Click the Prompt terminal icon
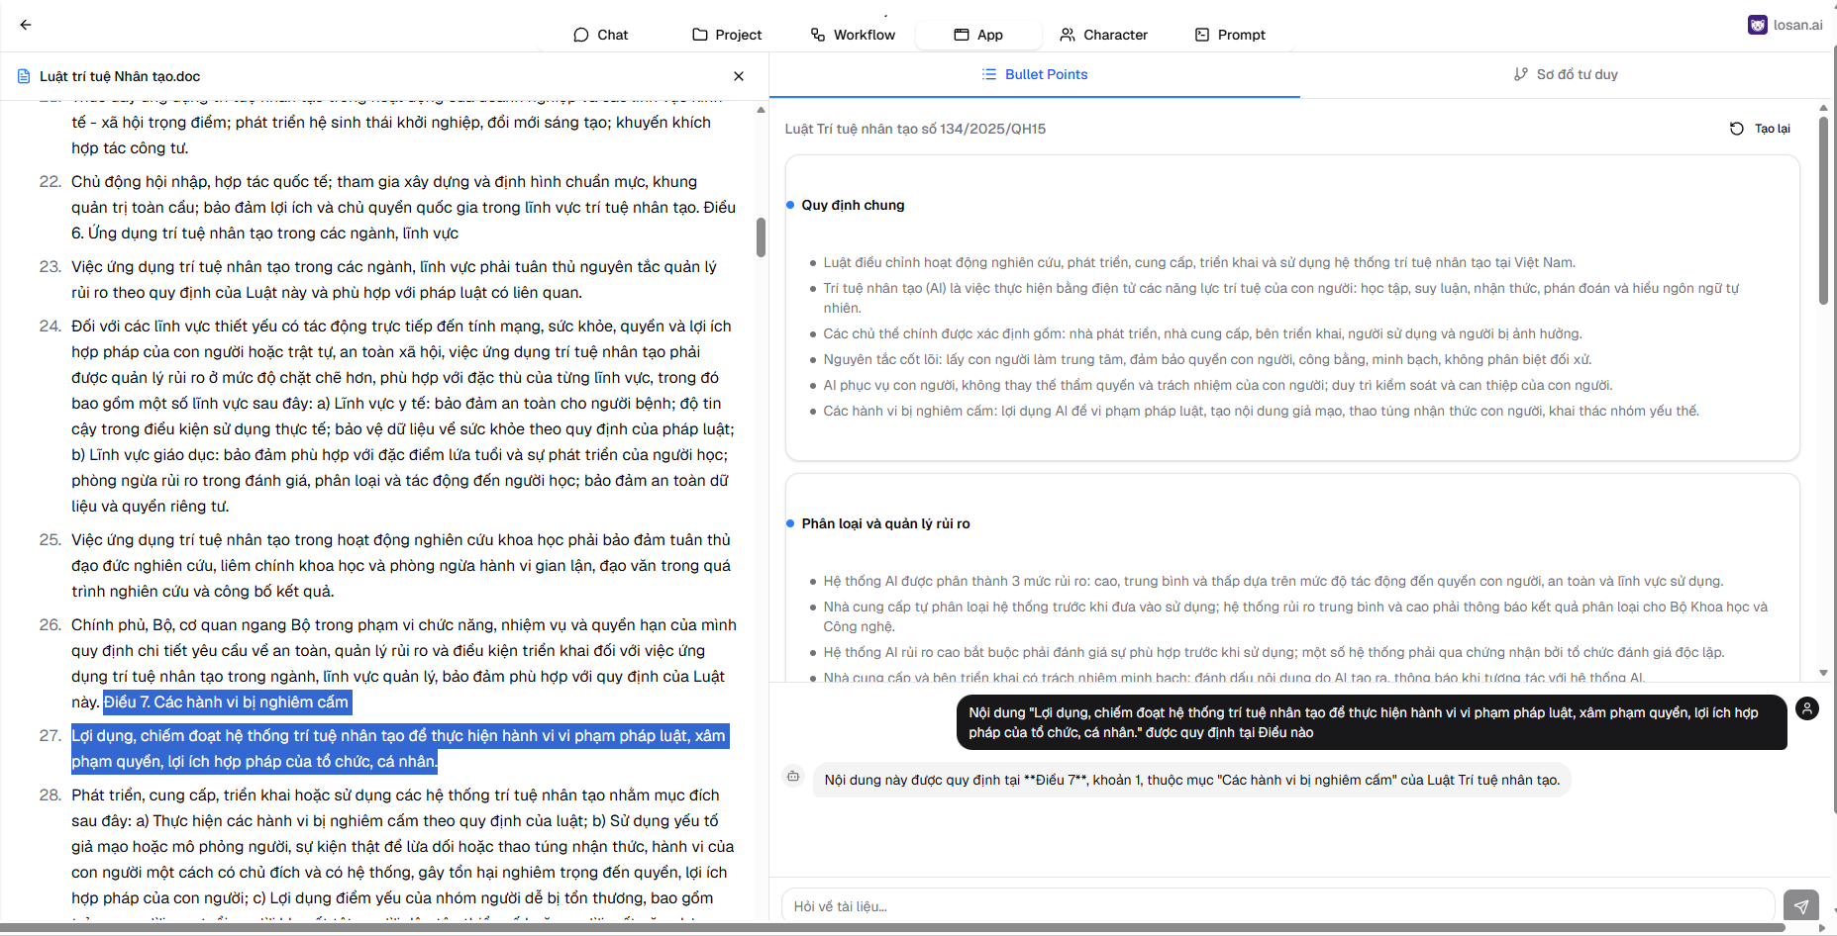1837x936 pixels. pos(1202,35)
